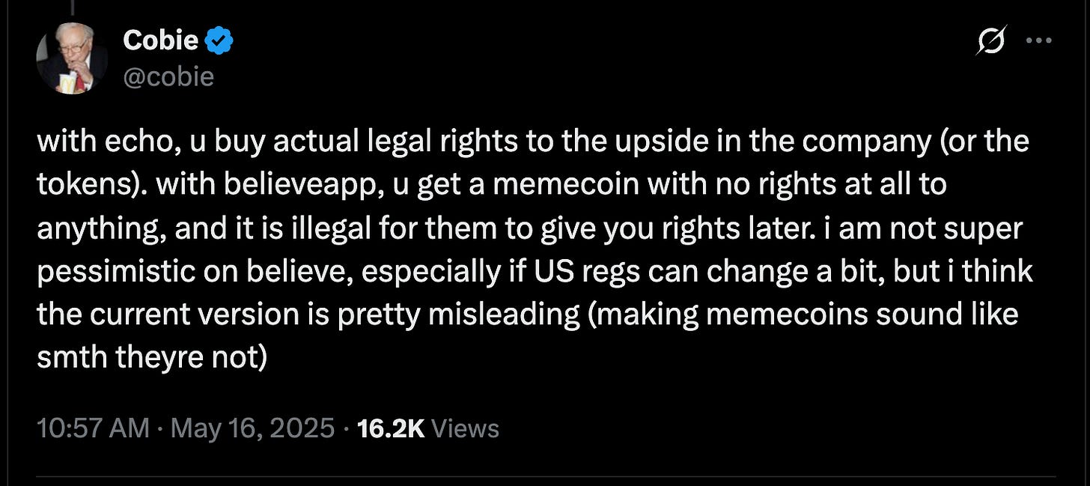Open Cobie's profile picture avatar
Screen dimensions: 1090x486
coord(72,58)
